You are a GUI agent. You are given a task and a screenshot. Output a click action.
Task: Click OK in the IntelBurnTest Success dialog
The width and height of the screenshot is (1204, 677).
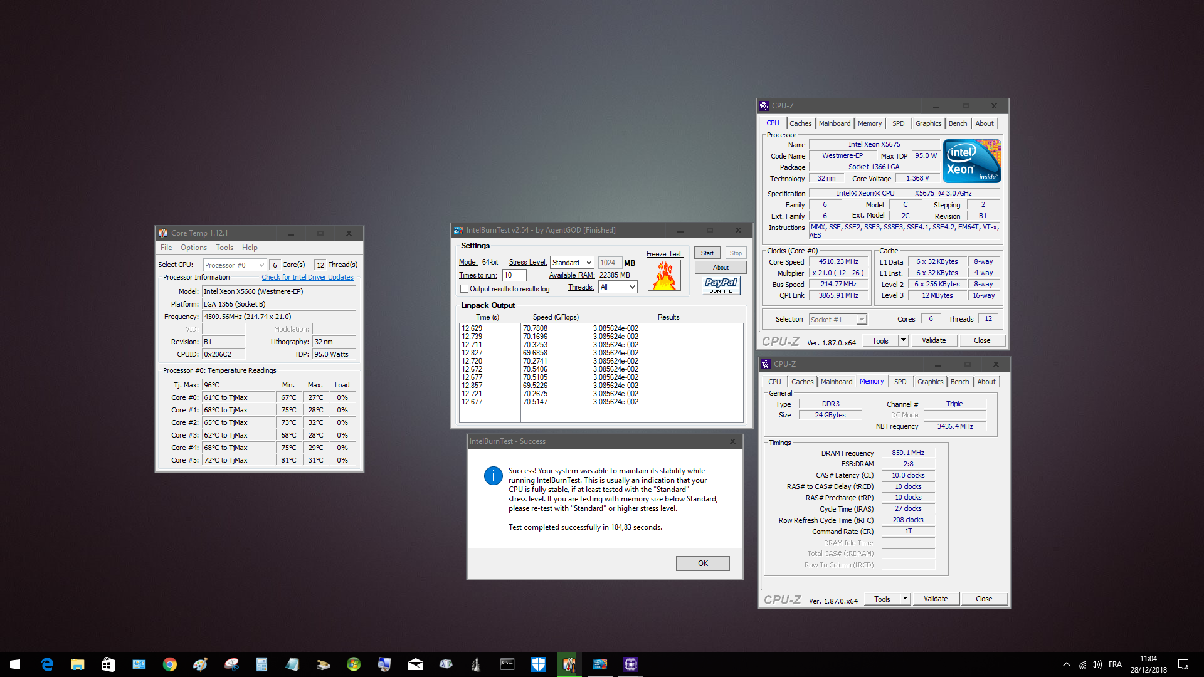coord(702,563)
